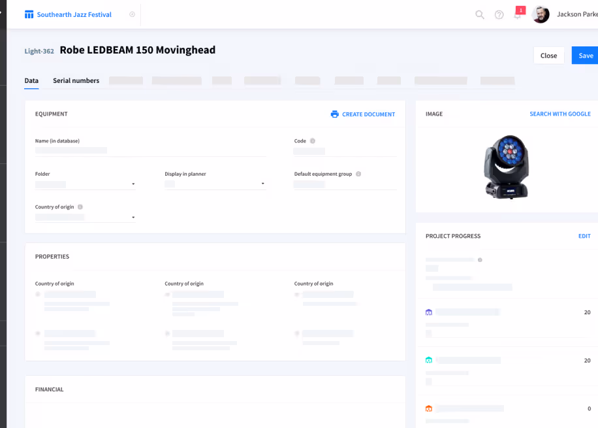Show info icon beside Country of origin

(x=80, y=207)
